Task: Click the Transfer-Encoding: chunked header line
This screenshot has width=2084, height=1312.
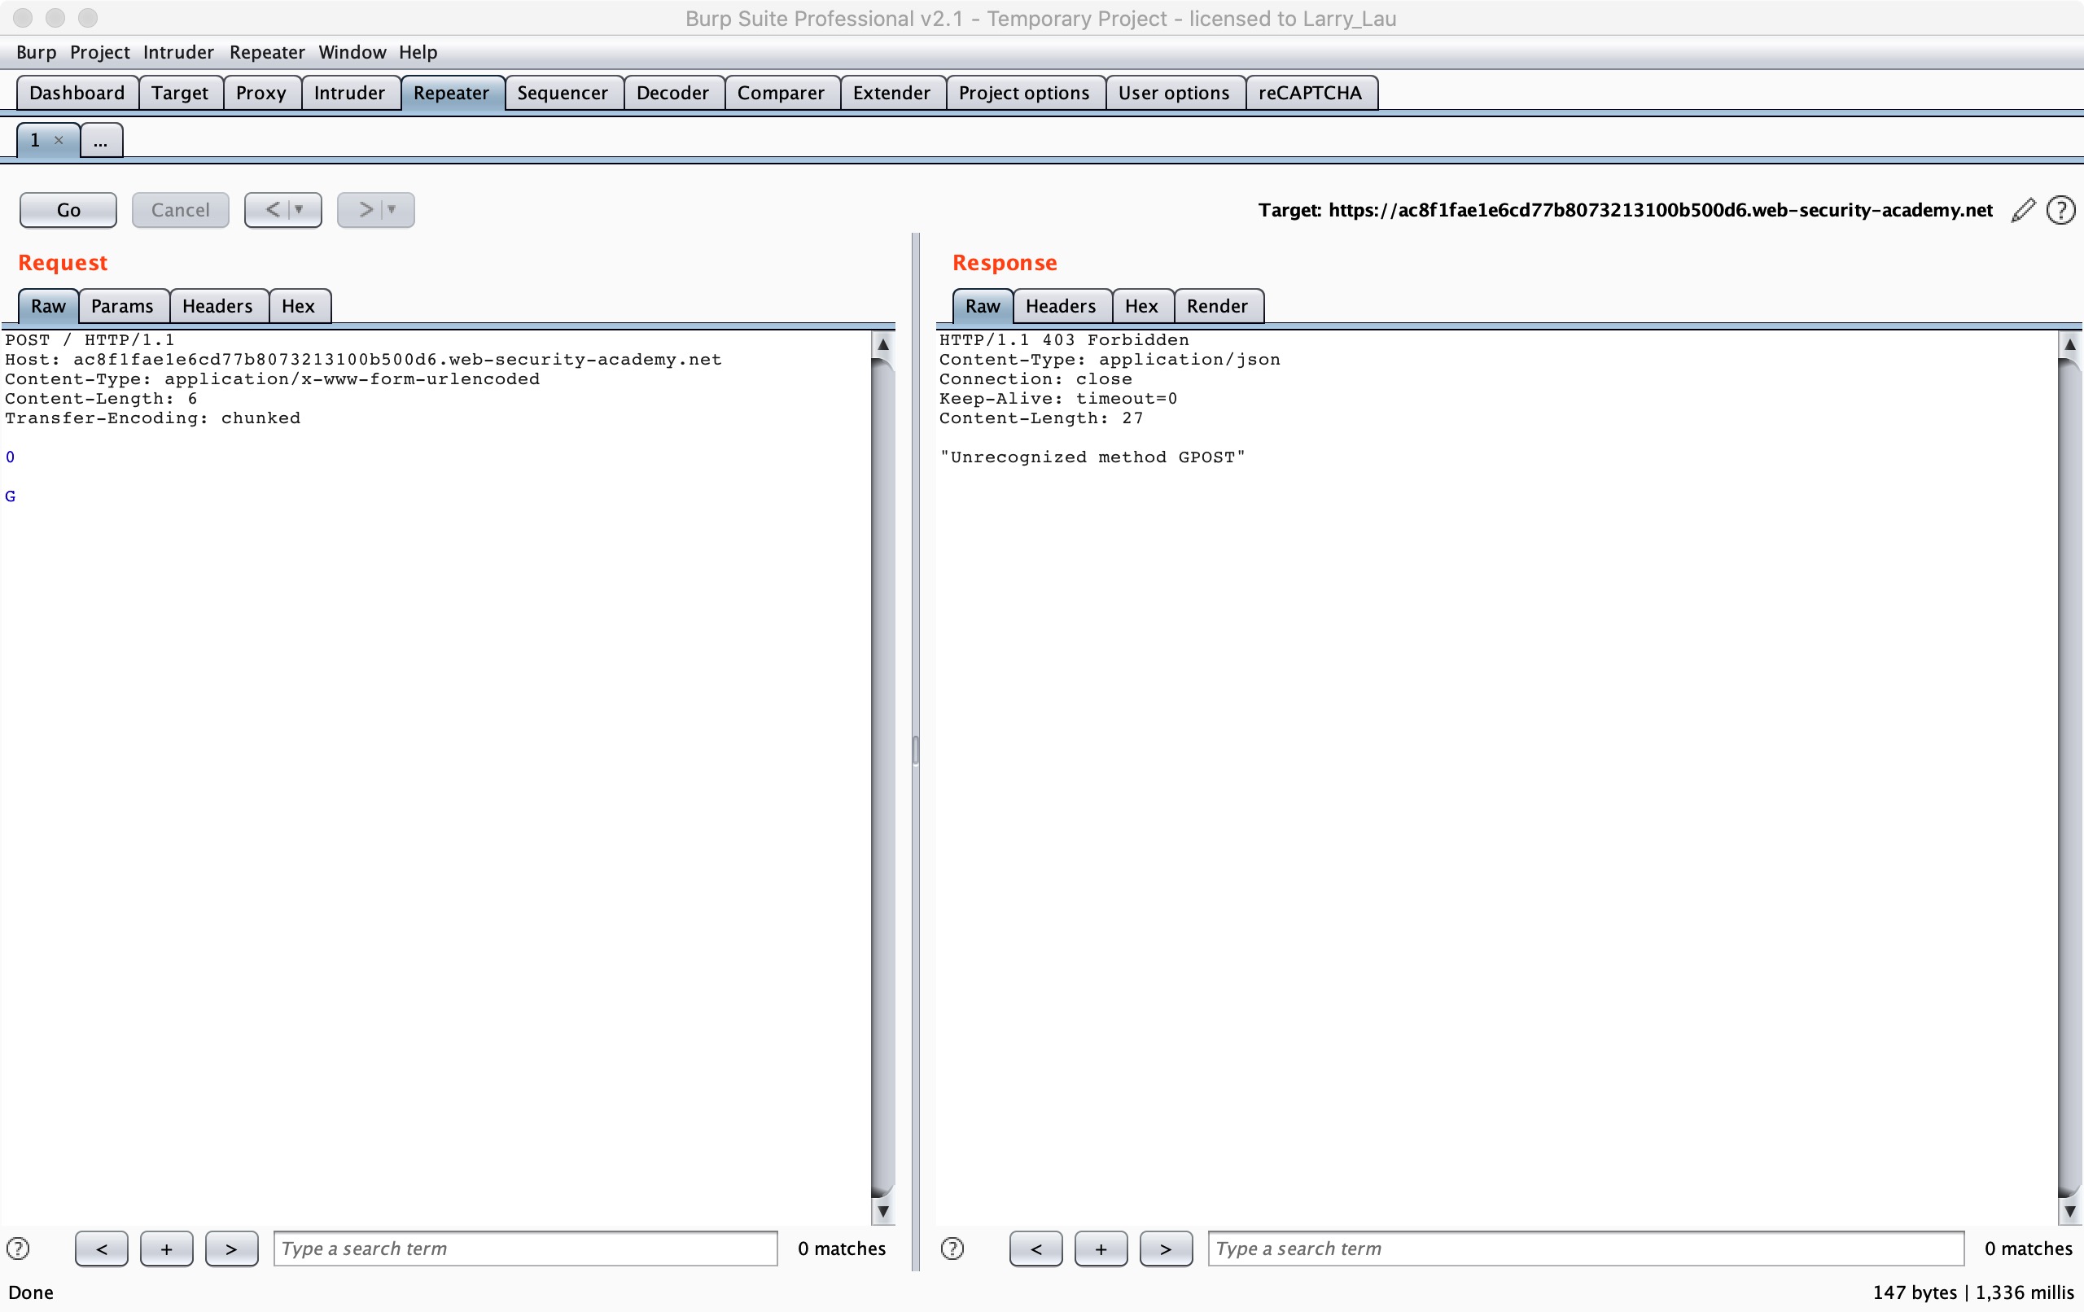Action: 153,418
